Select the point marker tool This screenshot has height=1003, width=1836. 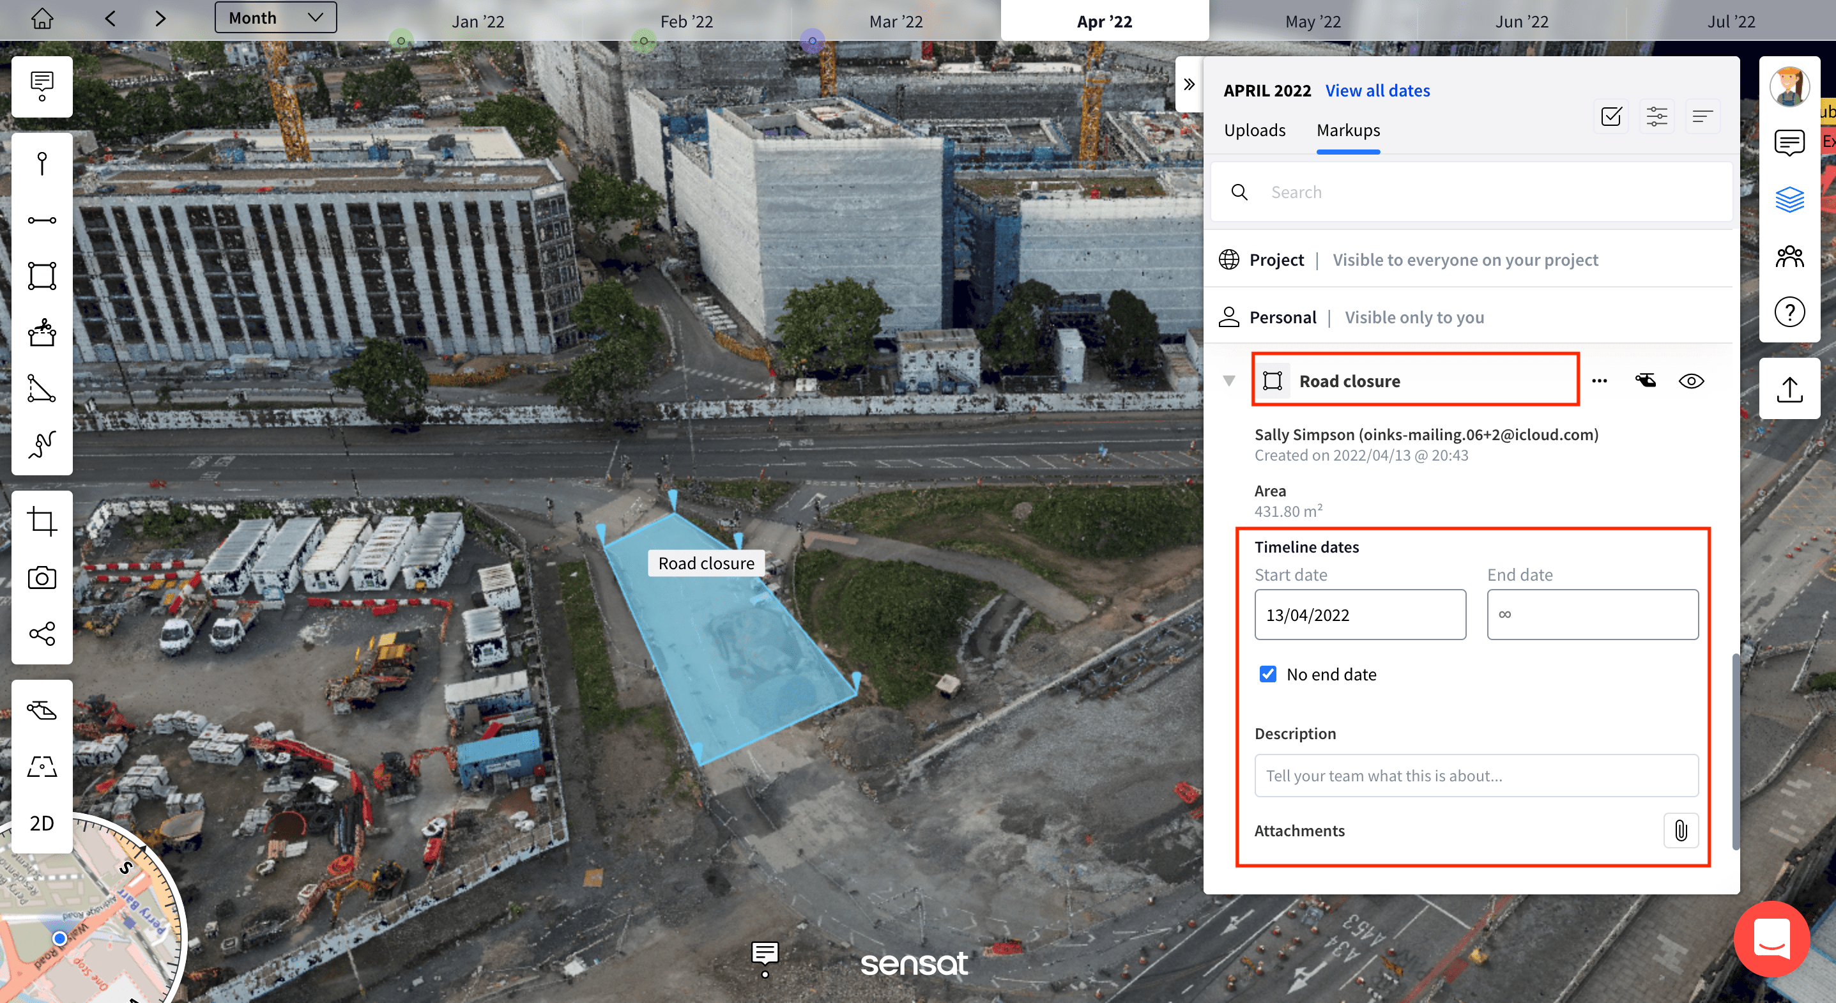[x=42, y=164]
